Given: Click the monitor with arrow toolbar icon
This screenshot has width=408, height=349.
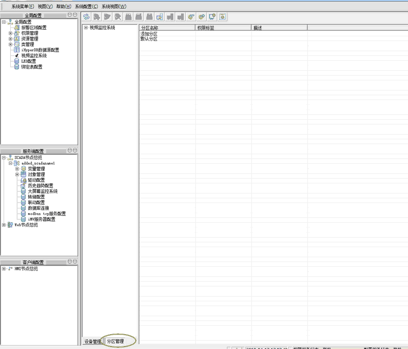Looking at the screenshot, I should (x=212, y=17).
